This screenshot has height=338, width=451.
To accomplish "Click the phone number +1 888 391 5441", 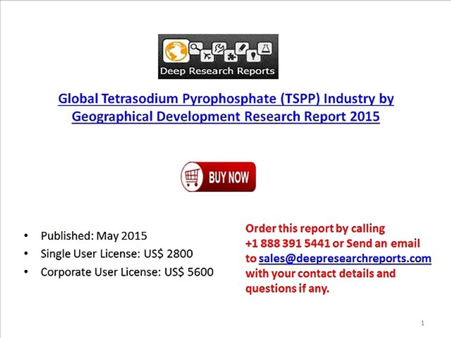I will point(288,244).
